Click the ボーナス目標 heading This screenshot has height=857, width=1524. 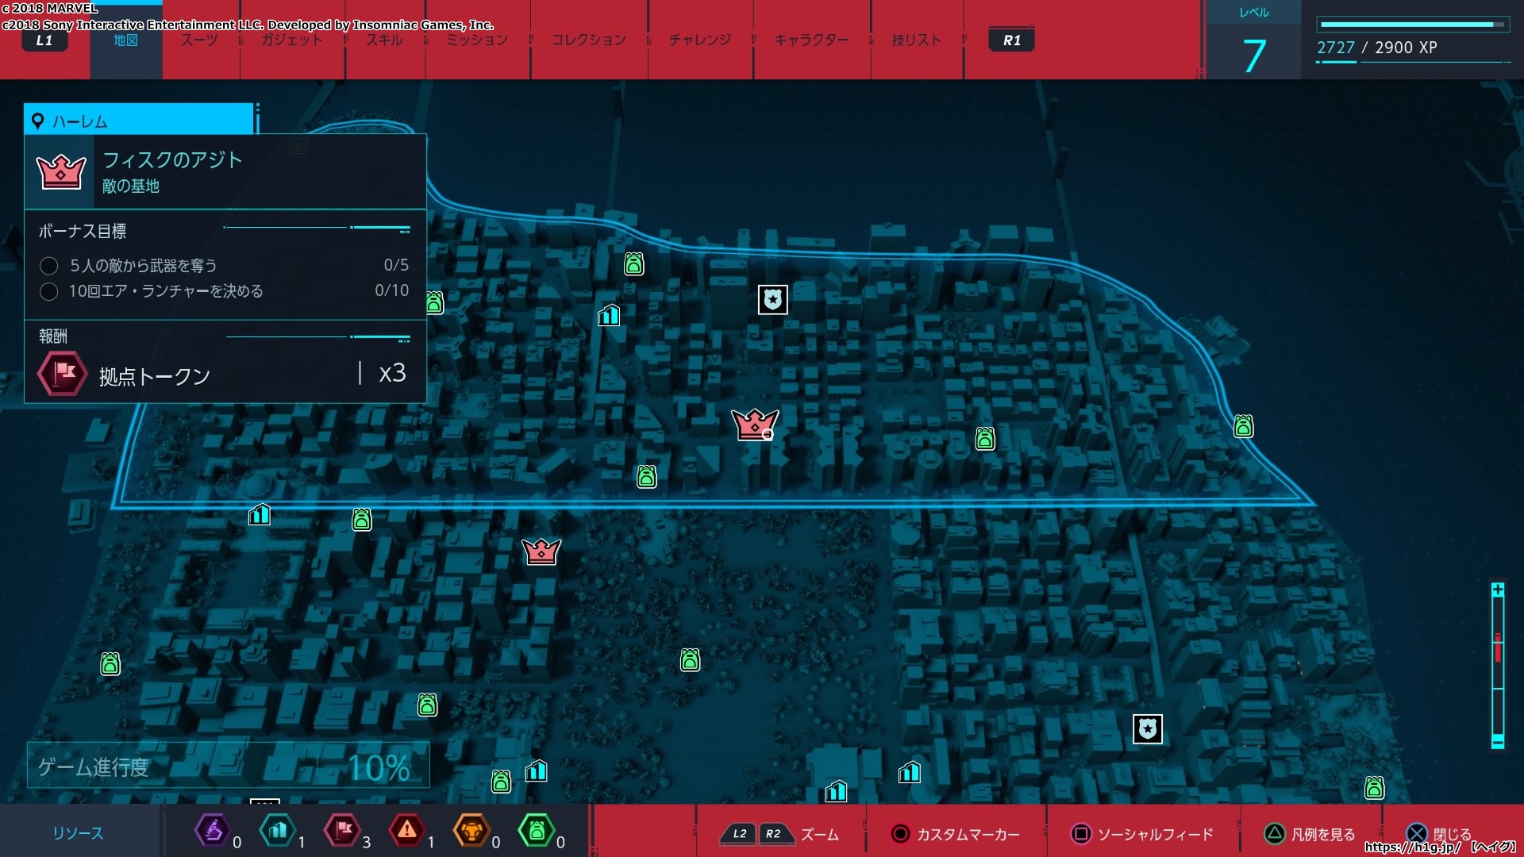83,231
